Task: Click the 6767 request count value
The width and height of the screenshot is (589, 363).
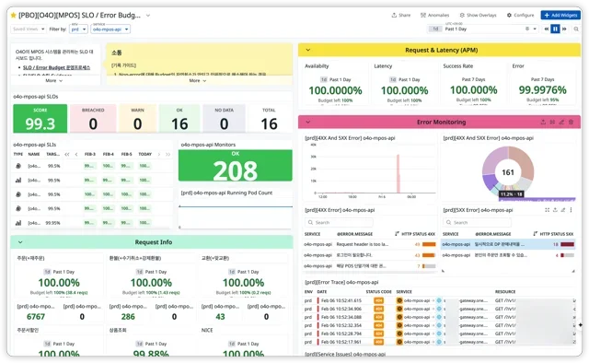Action: 36,317
